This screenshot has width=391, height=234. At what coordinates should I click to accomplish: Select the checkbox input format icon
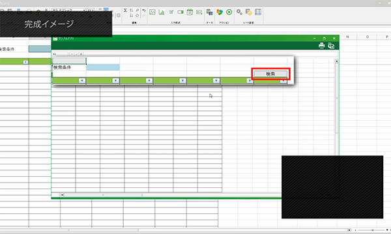pyautogui.click(x=171, y=12)
